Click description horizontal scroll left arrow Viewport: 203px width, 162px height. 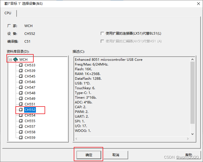pyautogui.click(x=76, y=139)
